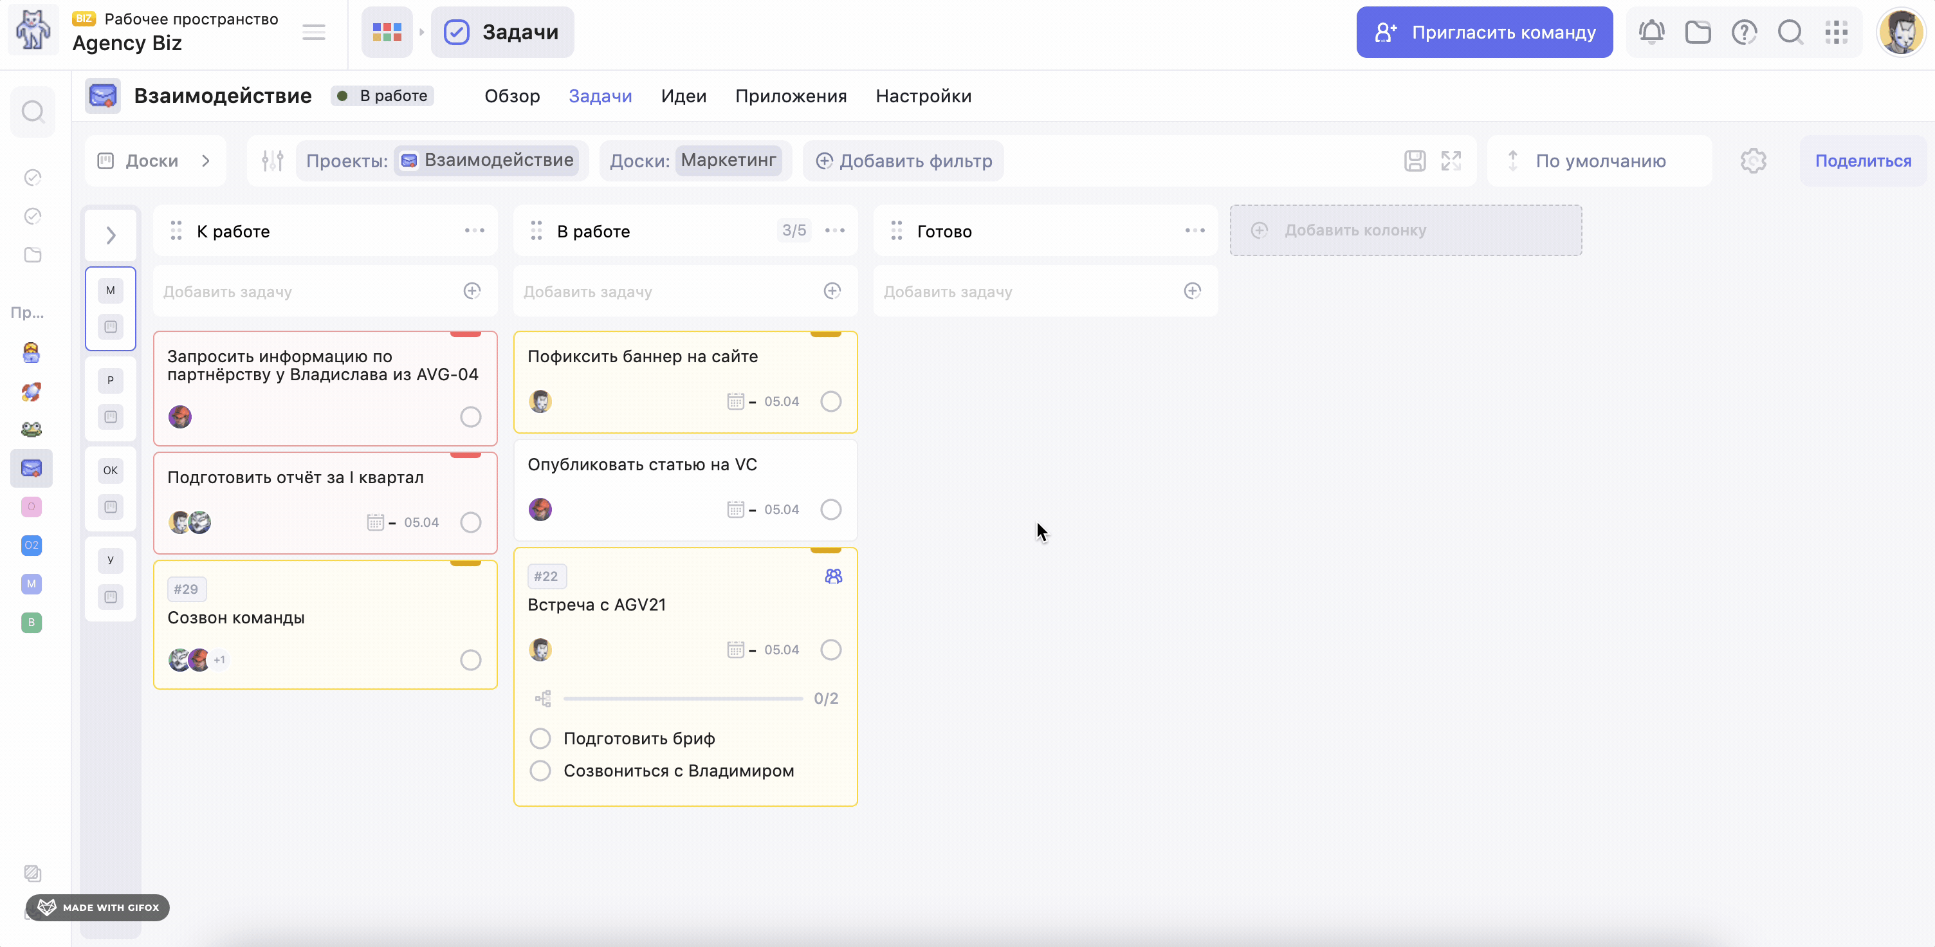Viewport: 1935px width, 947px height.
Task: Switch to the Задачи project tab
Action: click(600, 96)
